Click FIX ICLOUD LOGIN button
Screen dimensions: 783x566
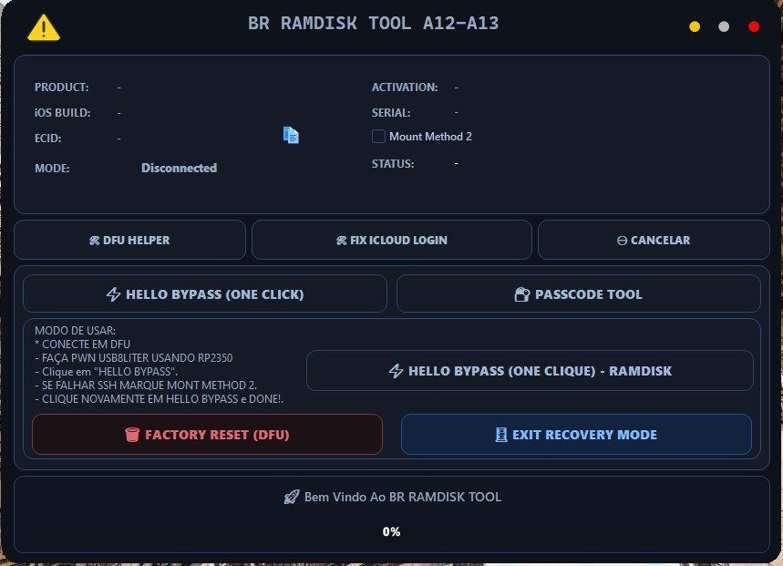(x=392, y=240)
